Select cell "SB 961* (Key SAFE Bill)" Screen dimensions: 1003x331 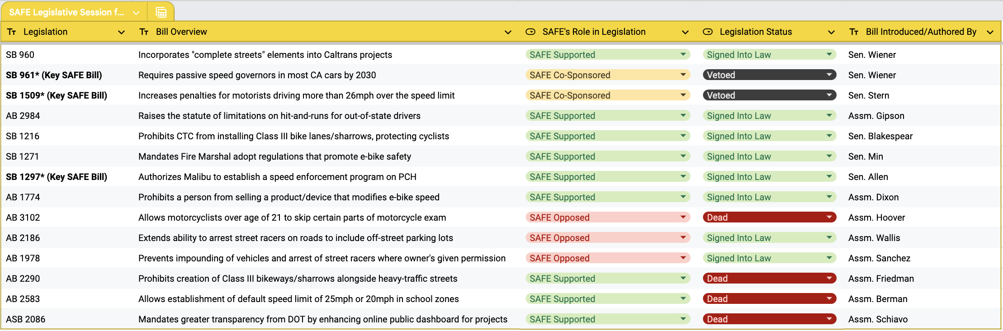point(66,75)
